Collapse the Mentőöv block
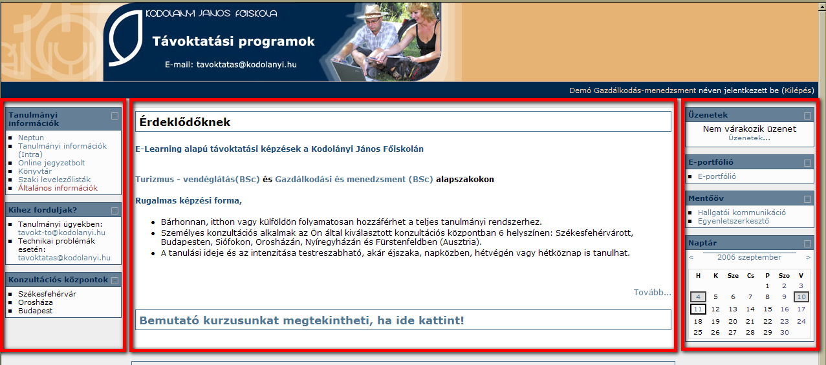 pos(807,199)
